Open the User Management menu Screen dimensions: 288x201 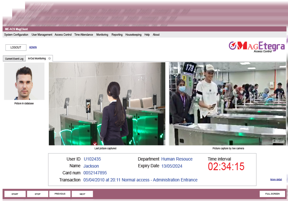[42, 35]
